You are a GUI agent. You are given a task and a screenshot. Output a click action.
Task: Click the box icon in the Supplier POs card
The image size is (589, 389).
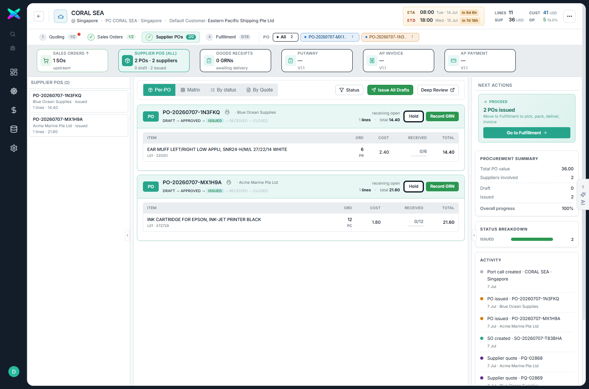click(x=127, y=61)
